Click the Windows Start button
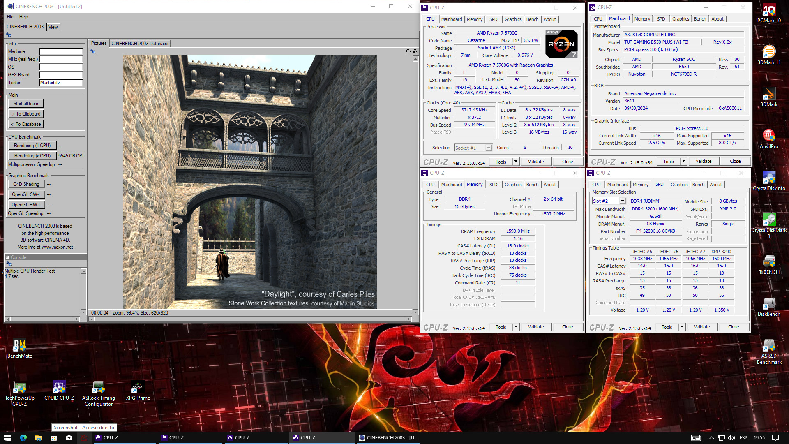This screenshot has width=789, height=444. coord(7,438)
